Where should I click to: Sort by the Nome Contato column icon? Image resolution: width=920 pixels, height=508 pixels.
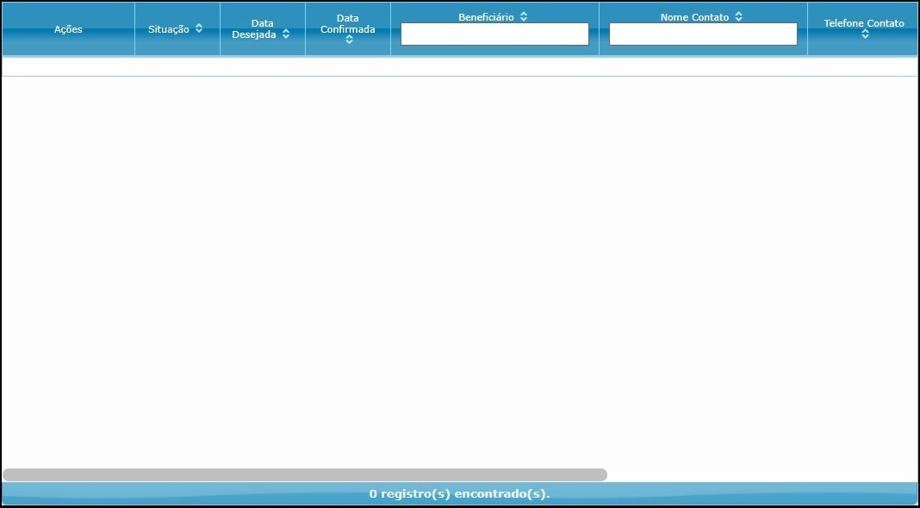click(739, 16)
